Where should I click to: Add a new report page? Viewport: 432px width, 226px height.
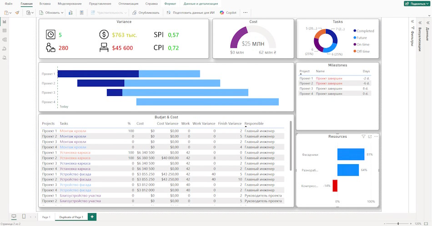pyautogui.click(x=92, y=217)
